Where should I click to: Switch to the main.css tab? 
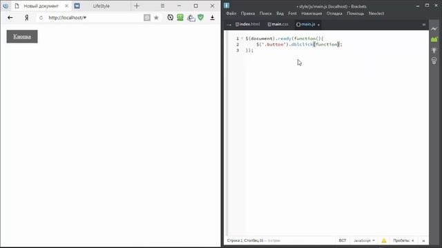click(x=278, y=25)
